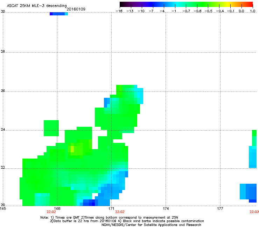The width and height of the screenshot is (259, 227).
Task: Click the latitude label "28"
Action: pyautogui.click(x=3, y=52)
